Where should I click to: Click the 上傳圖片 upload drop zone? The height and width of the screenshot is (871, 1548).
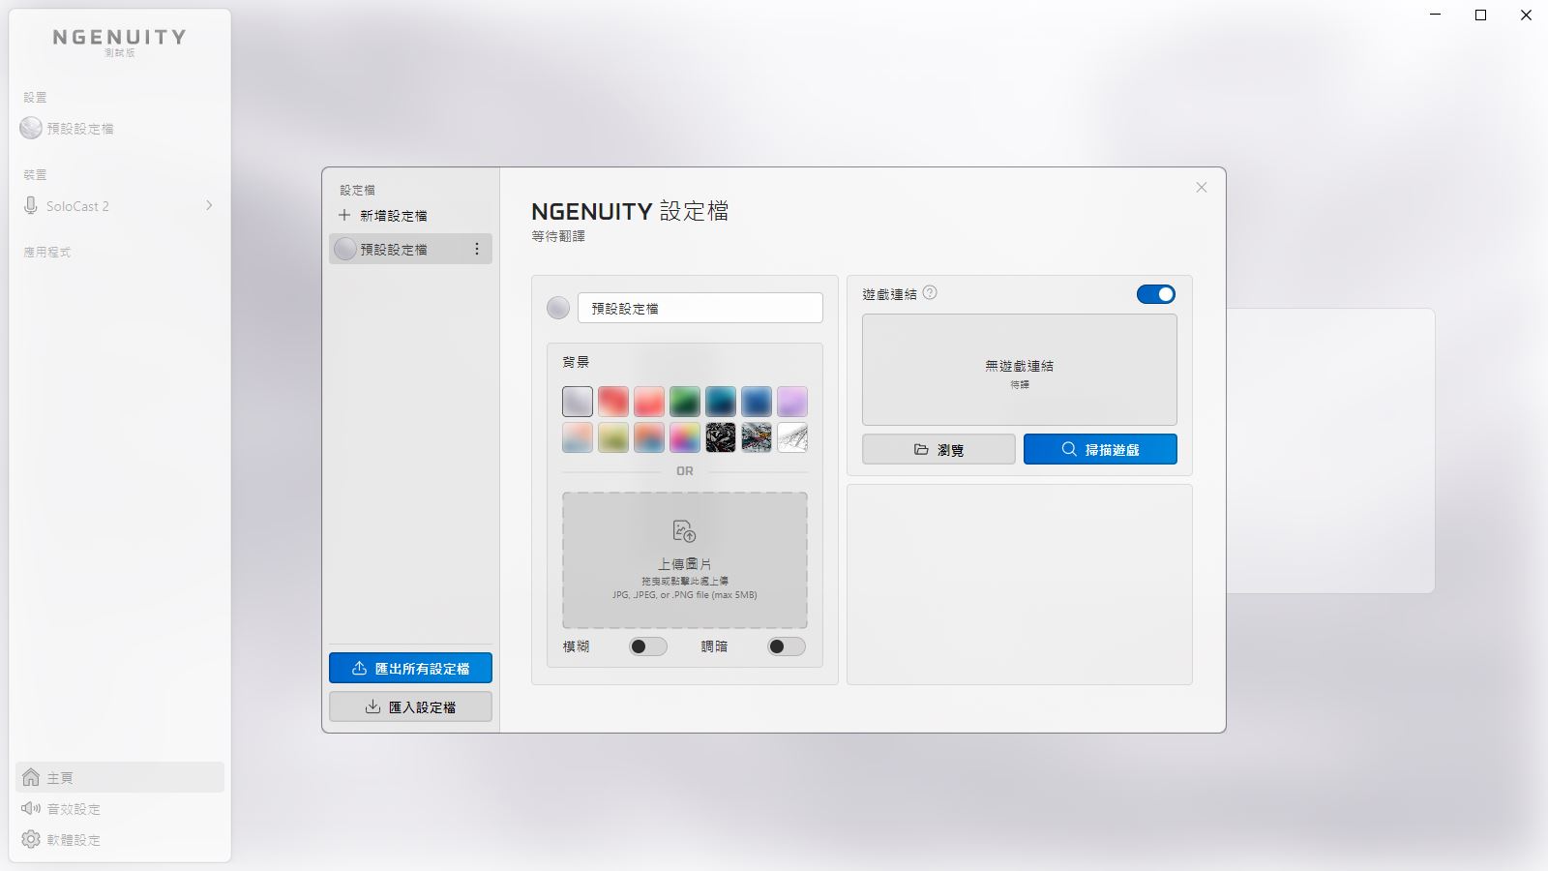coord(685,560)
